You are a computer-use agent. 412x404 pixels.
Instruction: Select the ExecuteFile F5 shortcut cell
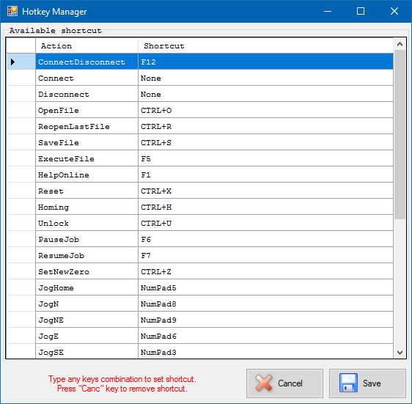pos(265,158)
